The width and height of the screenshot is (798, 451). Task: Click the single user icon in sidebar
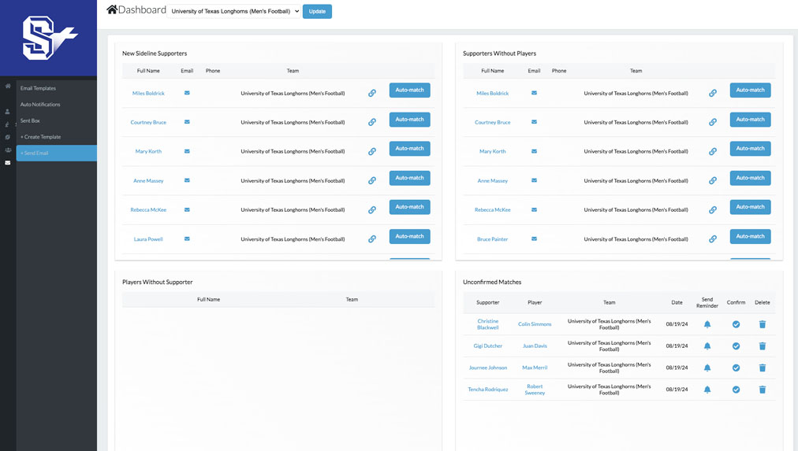8,112
